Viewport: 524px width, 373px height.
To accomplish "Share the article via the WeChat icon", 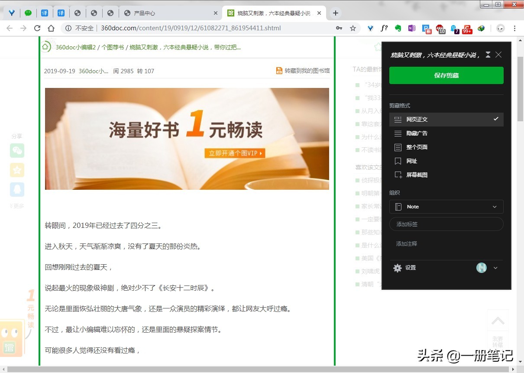I will pos(17,151).
